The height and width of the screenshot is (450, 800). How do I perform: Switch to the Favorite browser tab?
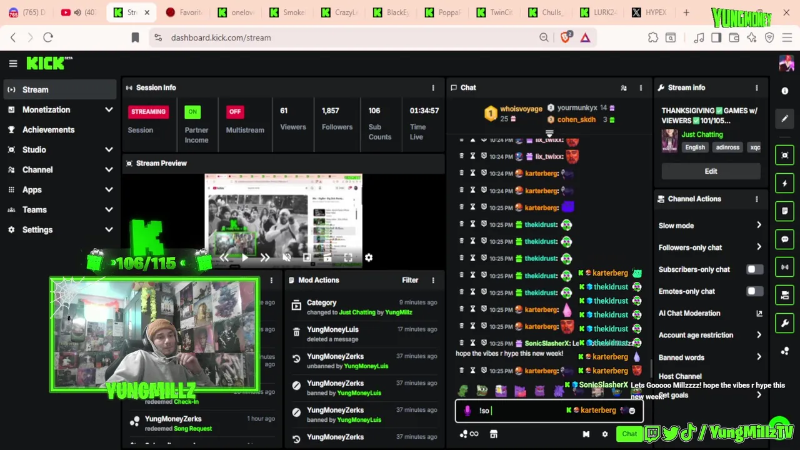(x=184, y=12)
